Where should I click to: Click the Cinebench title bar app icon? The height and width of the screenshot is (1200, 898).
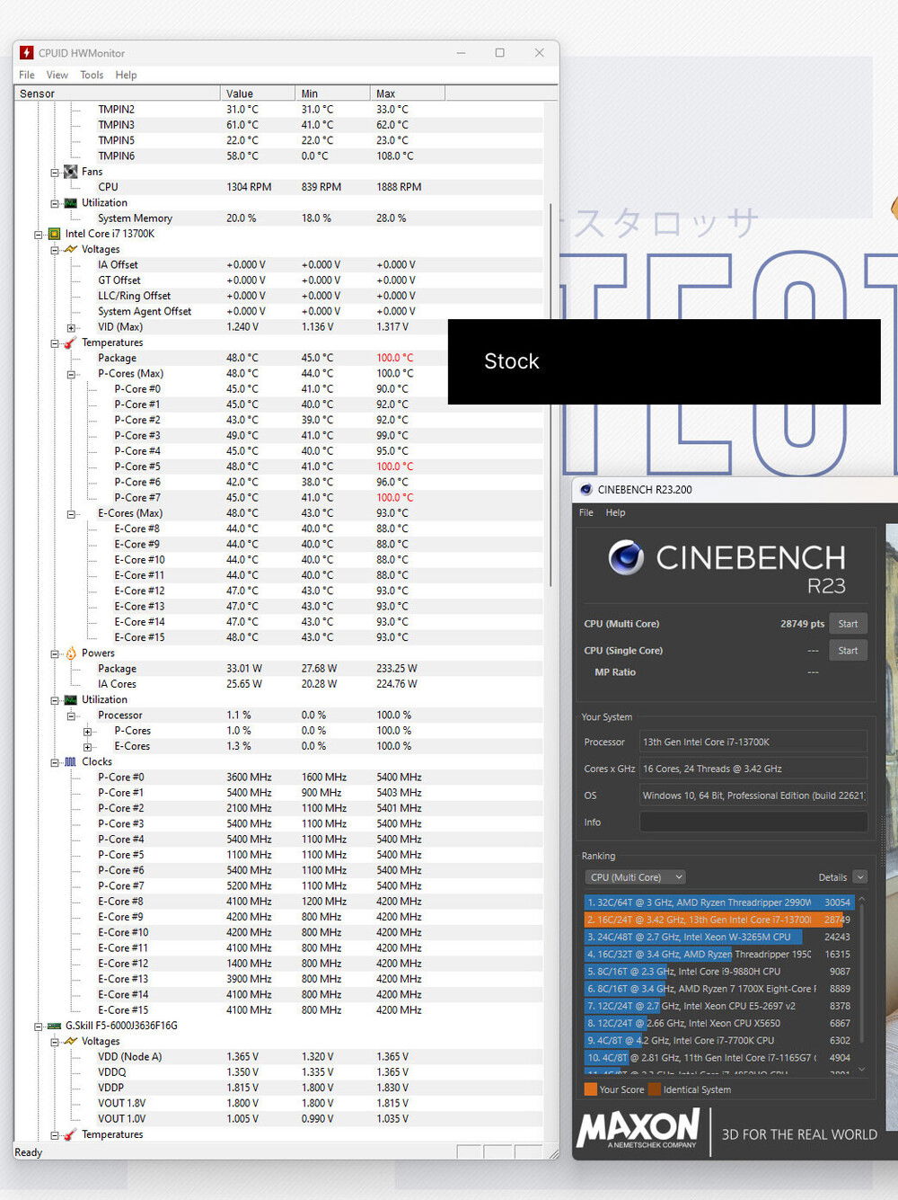click(x=586, y=490)
